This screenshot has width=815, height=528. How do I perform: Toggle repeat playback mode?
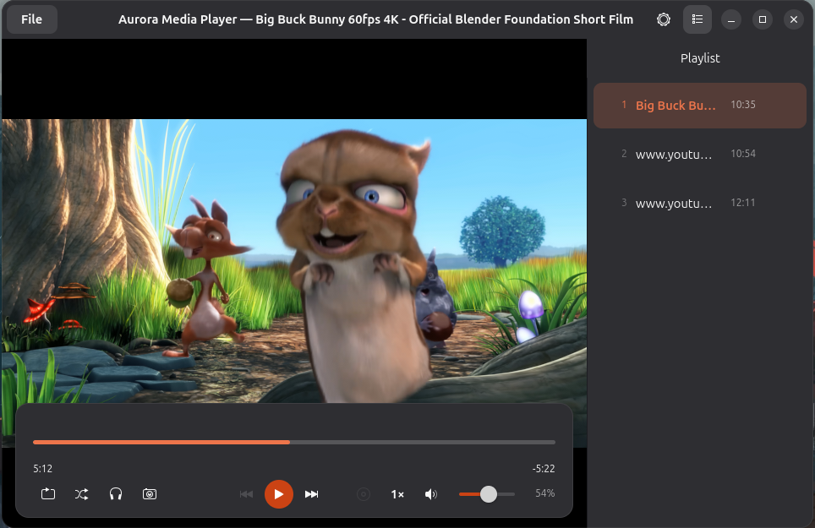(47, 494)
